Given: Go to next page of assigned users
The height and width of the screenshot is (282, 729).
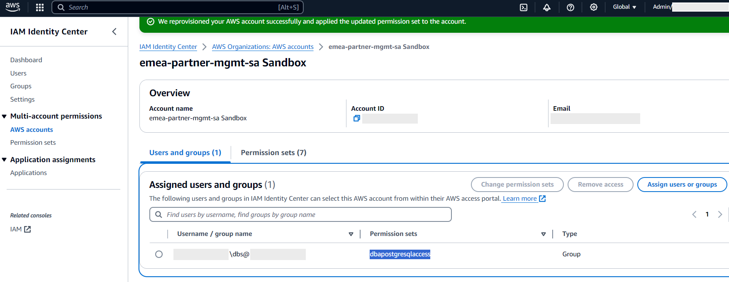Looking at the screenshot, I should coord(720,214).
